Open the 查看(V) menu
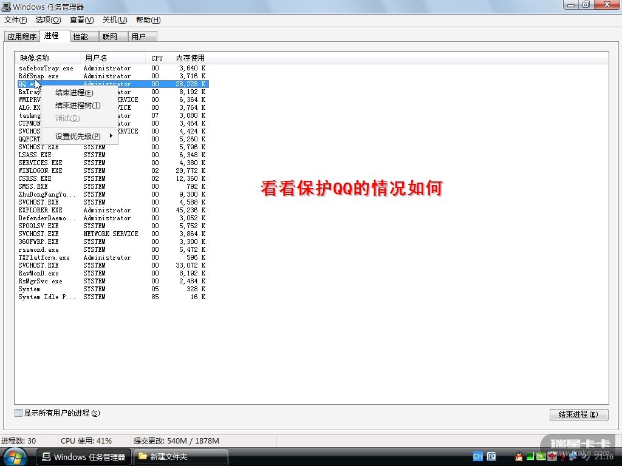 click(x=82, y=20)
